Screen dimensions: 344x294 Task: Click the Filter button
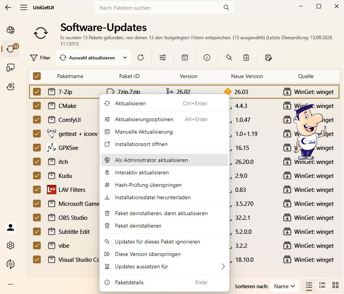tap(40, 58)
